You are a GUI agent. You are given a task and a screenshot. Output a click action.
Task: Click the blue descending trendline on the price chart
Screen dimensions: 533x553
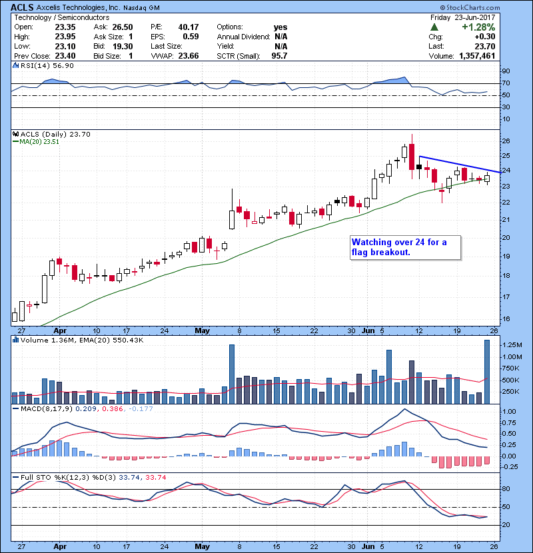[x=460, y=165]
